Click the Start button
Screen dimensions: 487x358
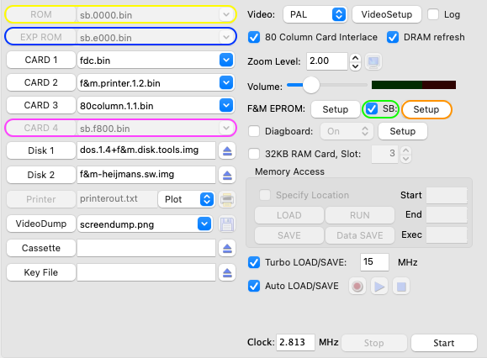[444, 343]
